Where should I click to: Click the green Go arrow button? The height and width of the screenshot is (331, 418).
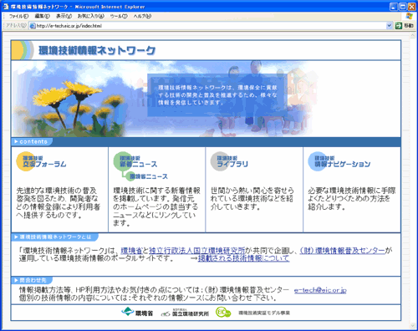[399, 26]
